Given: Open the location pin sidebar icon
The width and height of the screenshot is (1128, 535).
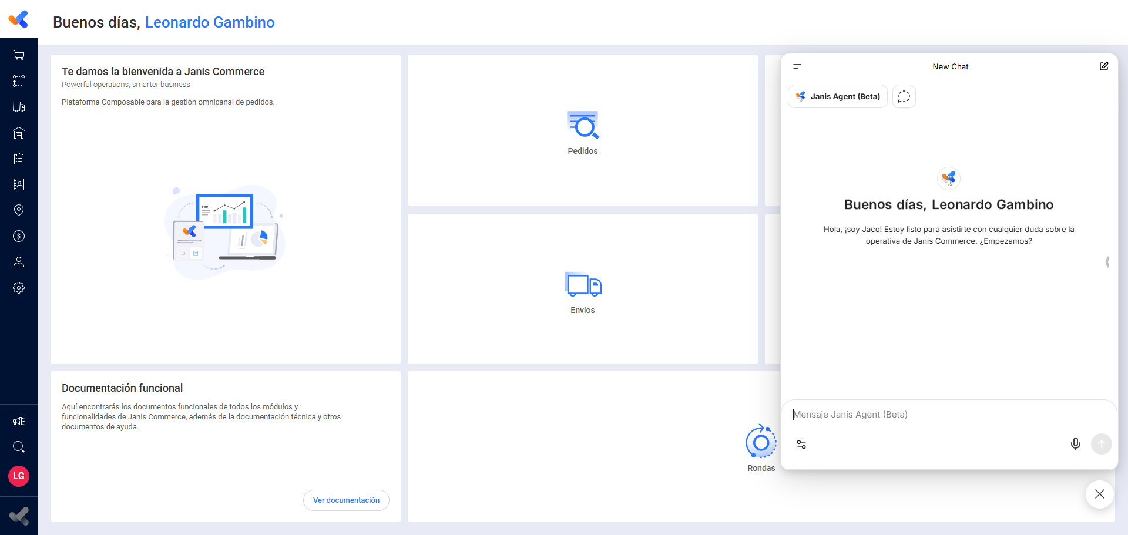Looking at the screenshot, I should (19, 210).
